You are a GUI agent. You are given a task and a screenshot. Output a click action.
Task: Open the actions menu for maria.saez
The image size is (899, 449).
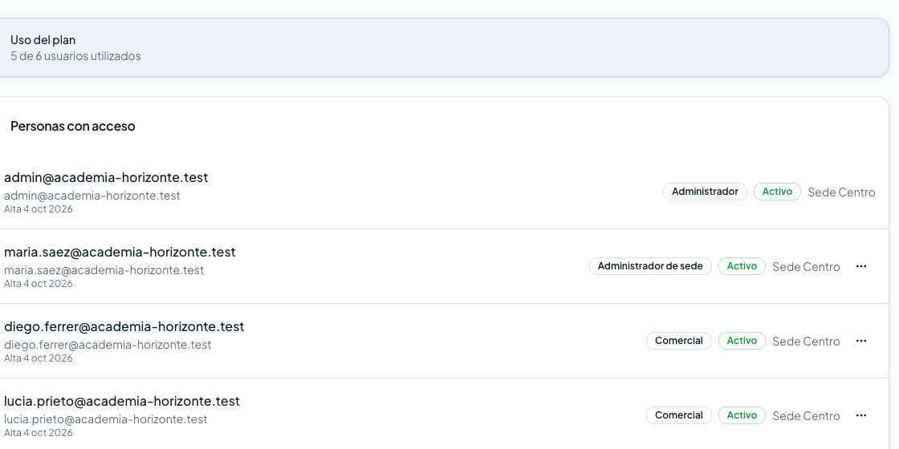click(x=860, y=266)
